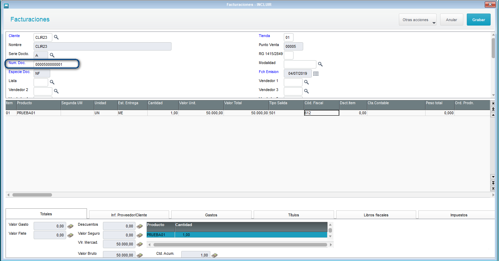The height and width of the screenshot is (261, 499).
Task: Open search lookup next to Cliente field
Action: pyautogui.click(x=56, y=37)
